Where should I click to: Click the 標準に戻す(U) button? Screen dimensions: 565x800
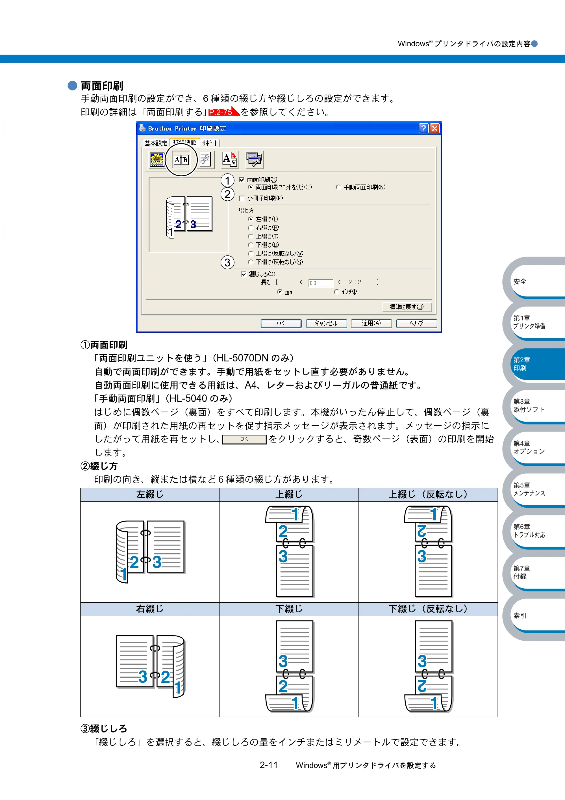pyautogui.click(x=407, y=307)
